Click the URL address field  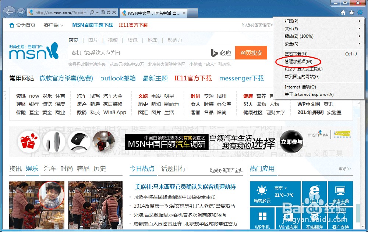pyautogui.click(x=61, y=12)
